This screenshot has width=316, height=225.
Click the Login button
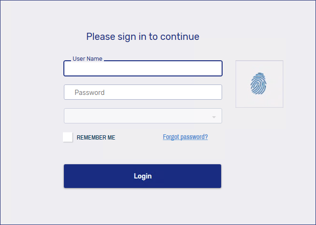[x=143, y=176]
